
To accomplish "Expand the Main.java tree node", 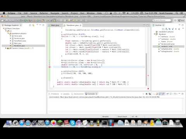I will pyautogui.click(x=10, y=43).
